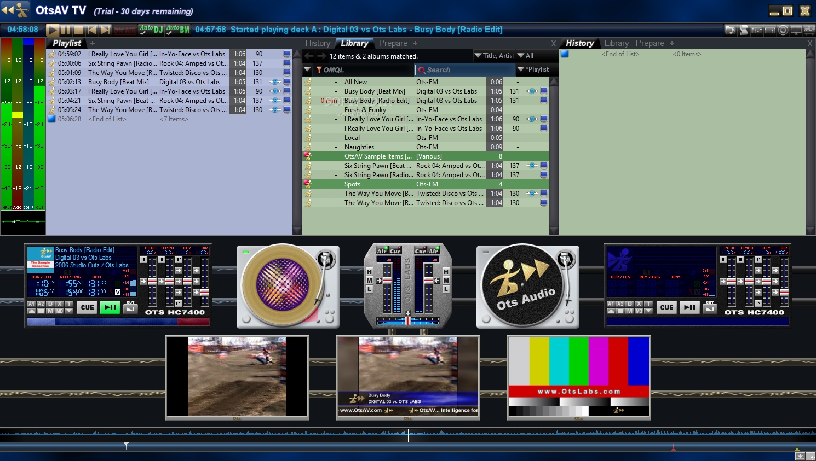816x461 pixels.
Task: Select Naughties row in Library list
Action: (x=426, y=147)
